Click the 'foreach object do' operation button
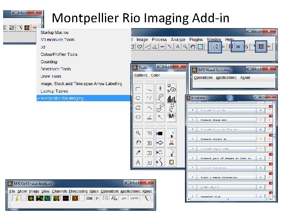The height and width of the screenshot is (211, 281). coord(226,139)
